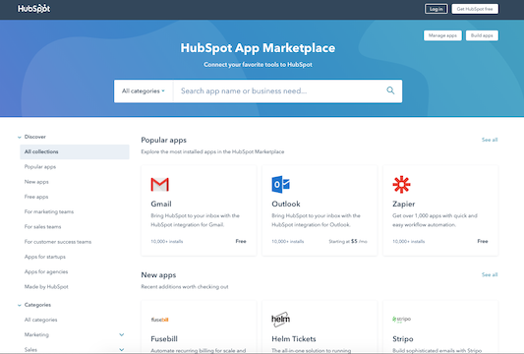
Task: Open Made by HubSpot collection
Action: pyautogui.click(x=46, y=287)
